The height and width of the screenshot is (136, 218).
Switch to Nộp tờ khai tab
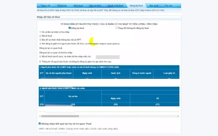(95, 6)
